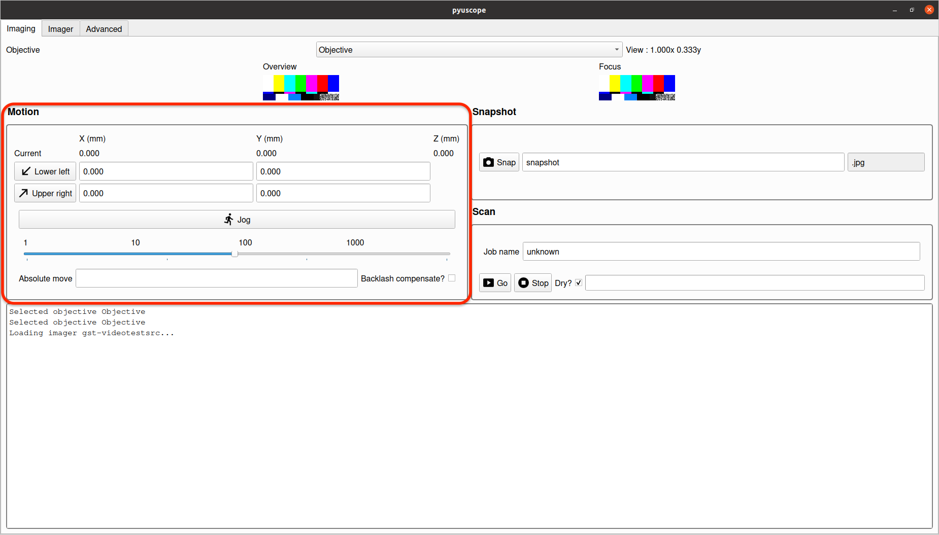Click the slider label '10'

[x=136, y=243]
